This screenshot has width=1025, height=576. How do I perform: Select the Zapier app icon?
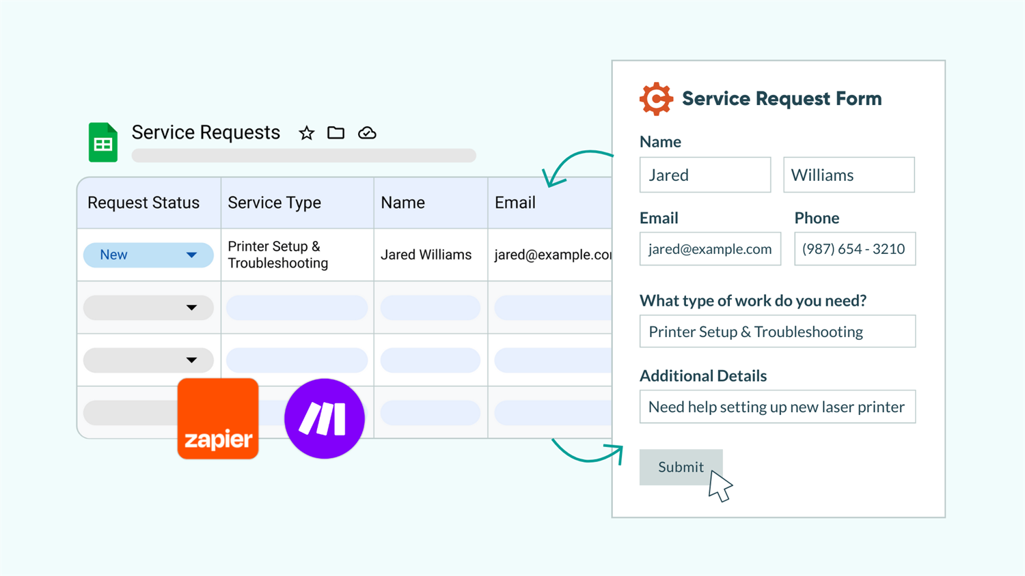coord(217,418)
